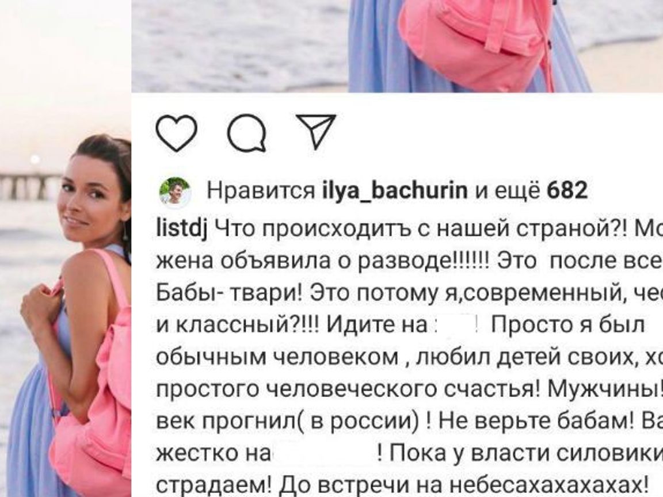
Task: Open comments via the speech bubble icon
Action: [x=247, y=133]
